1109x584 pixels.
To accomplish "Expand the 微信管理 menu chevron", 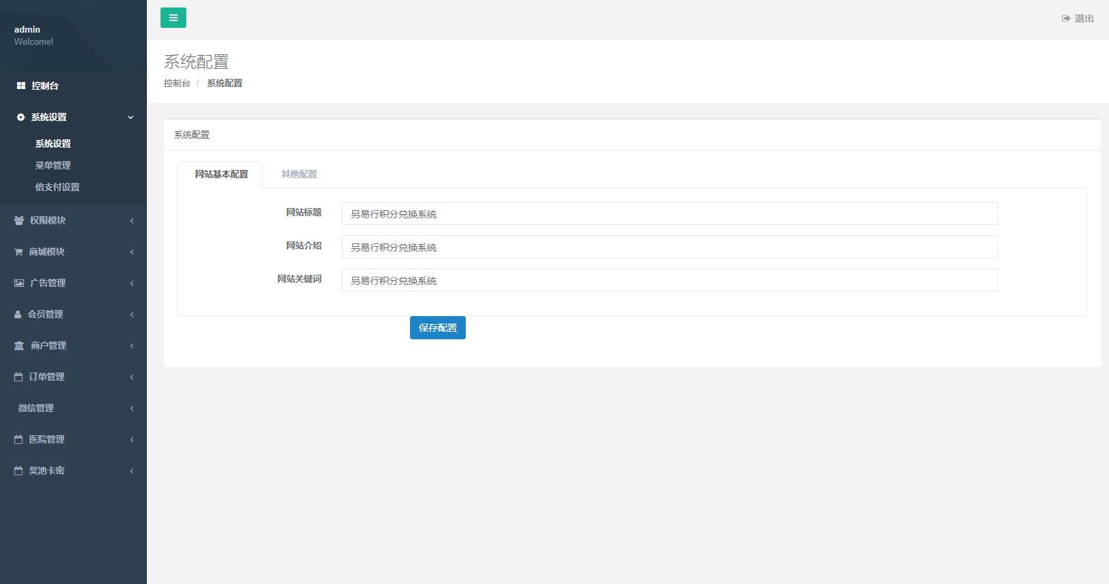I will (x=131, y=408).
